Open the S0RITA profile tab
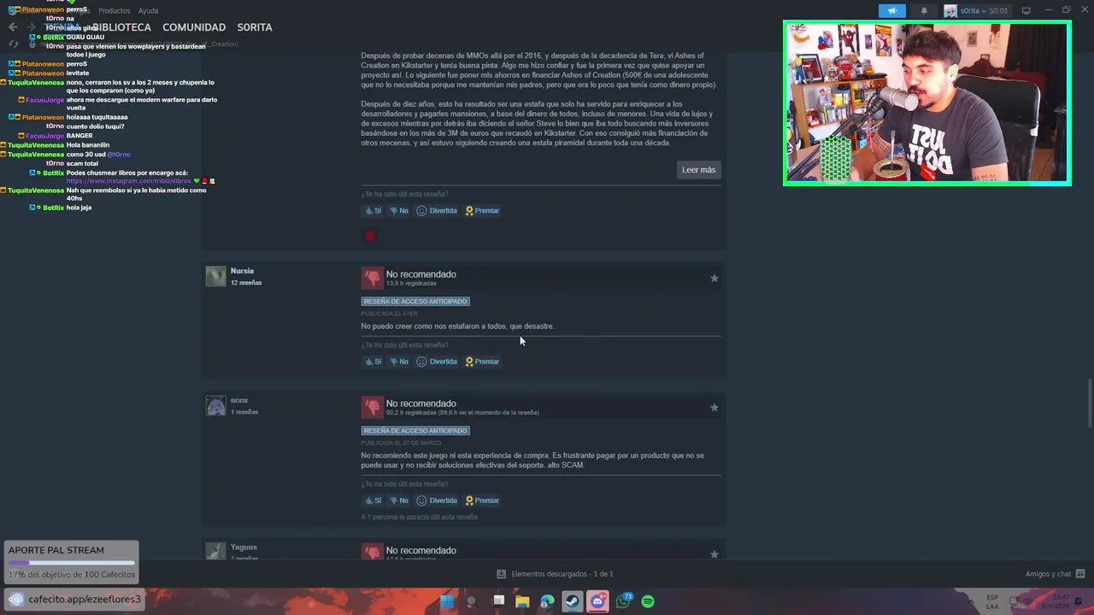Screen dimensions: 1094x615 [255, 27]
